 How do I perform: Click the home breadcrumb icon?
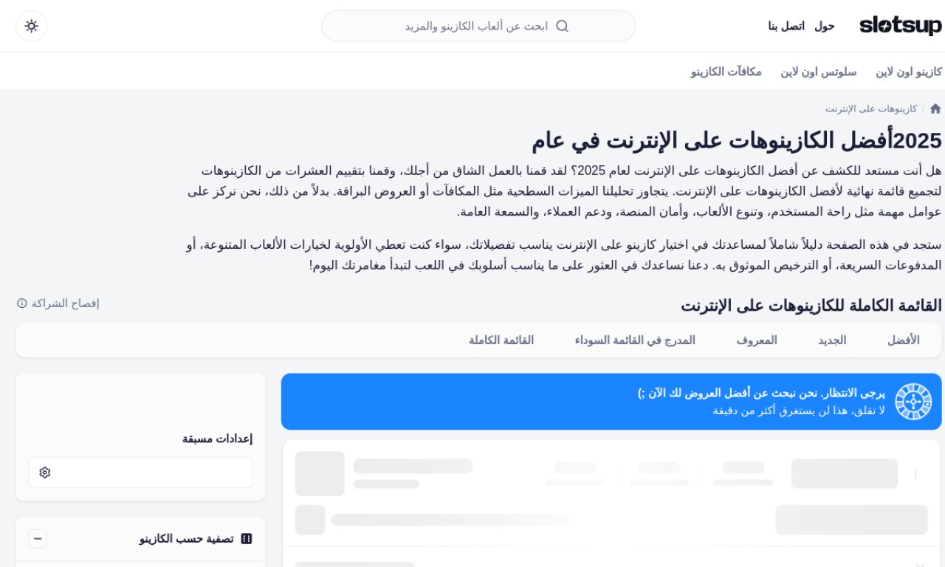click(935, 109)
